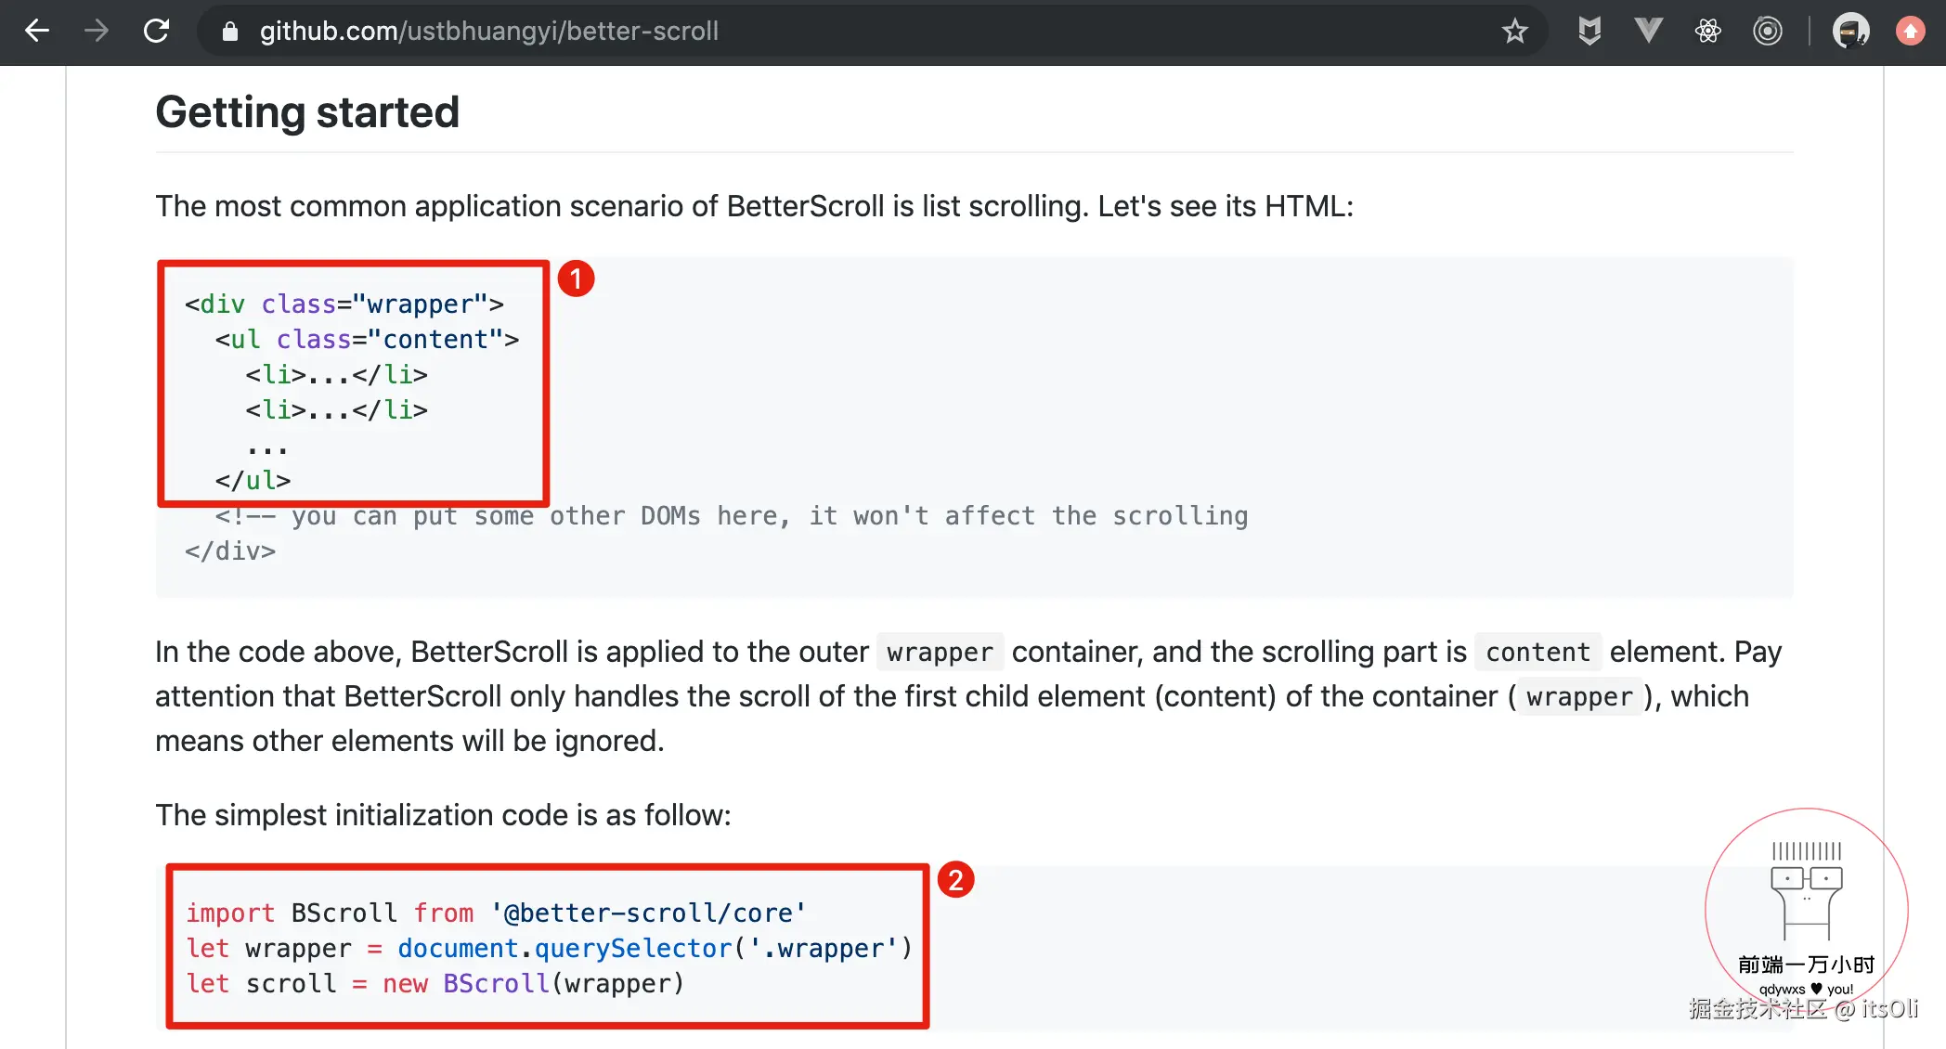Viewport: 1946px width, 1049px height.
Task: Open the ninja profile avatar menu
Action: [x=1850, y=32]
